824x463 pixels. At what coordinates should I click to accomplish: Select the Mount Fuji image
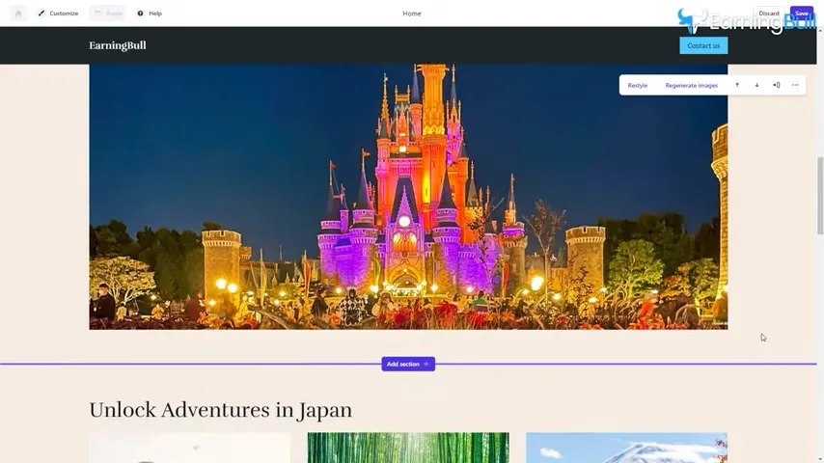coord(626,448)
